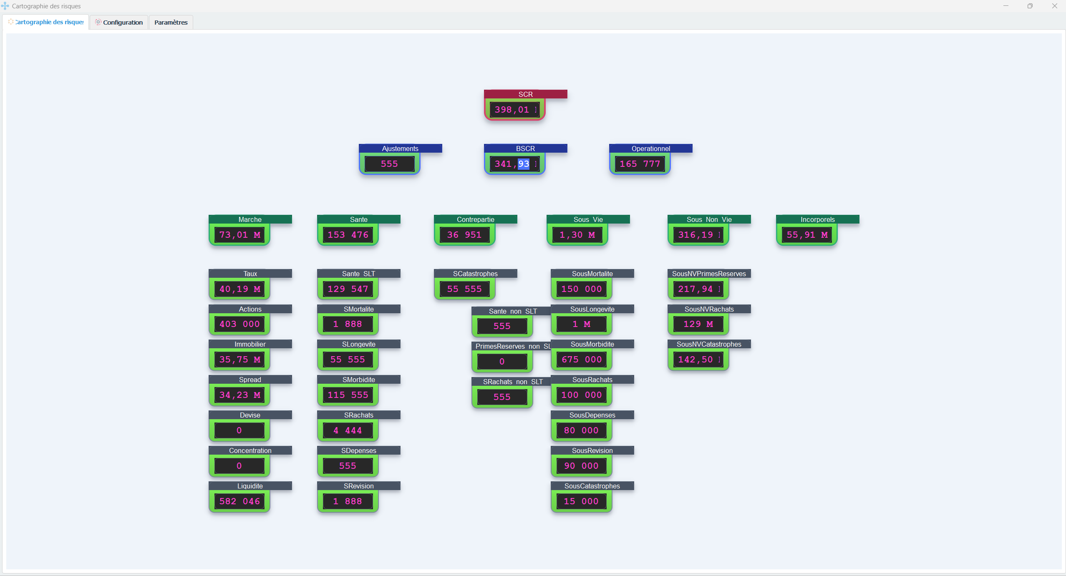The width and height of the screenshot is (1066, 576).
Task: Click the SousNVPrimesReserves value 217,94
Action: tap(698, 289)
